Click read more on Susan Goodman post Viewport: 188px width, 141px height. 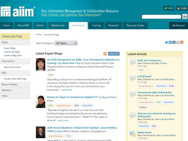(x=66, y=90)
